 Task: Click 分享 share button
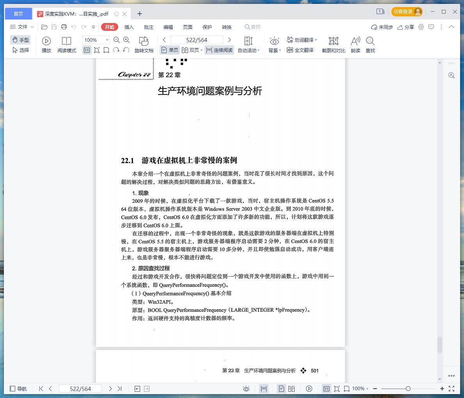point(405,27)
